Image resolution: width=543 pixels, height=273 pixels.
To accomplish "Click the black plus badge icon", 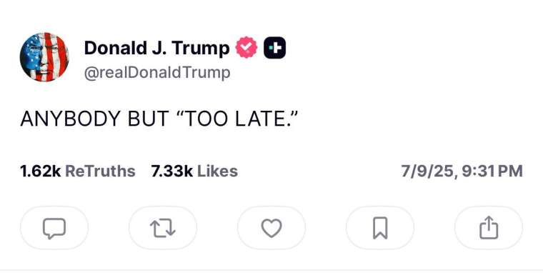I will [x=275, y=47].
